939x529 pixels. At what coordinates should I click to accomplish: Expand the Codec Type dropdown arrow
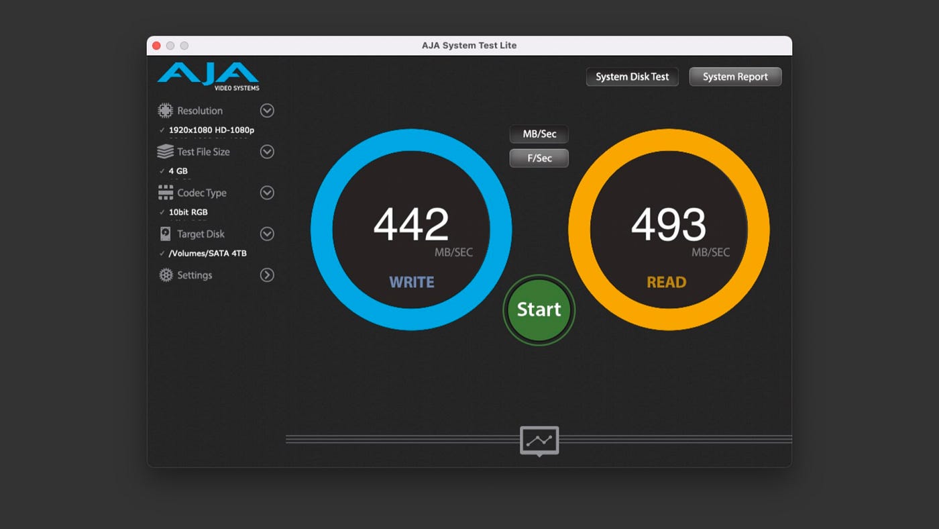coord(267,193)
